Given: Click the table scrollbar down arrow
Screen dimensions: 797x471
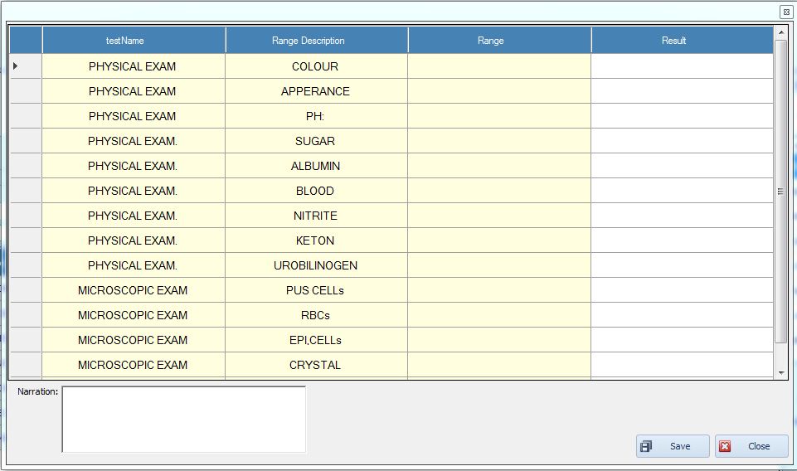Looking at the screenshot, I should 780,373.
